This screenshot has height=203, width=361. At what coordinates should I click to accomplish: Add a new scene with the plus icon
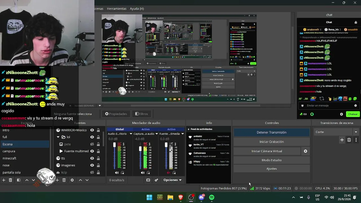point(4,180)
